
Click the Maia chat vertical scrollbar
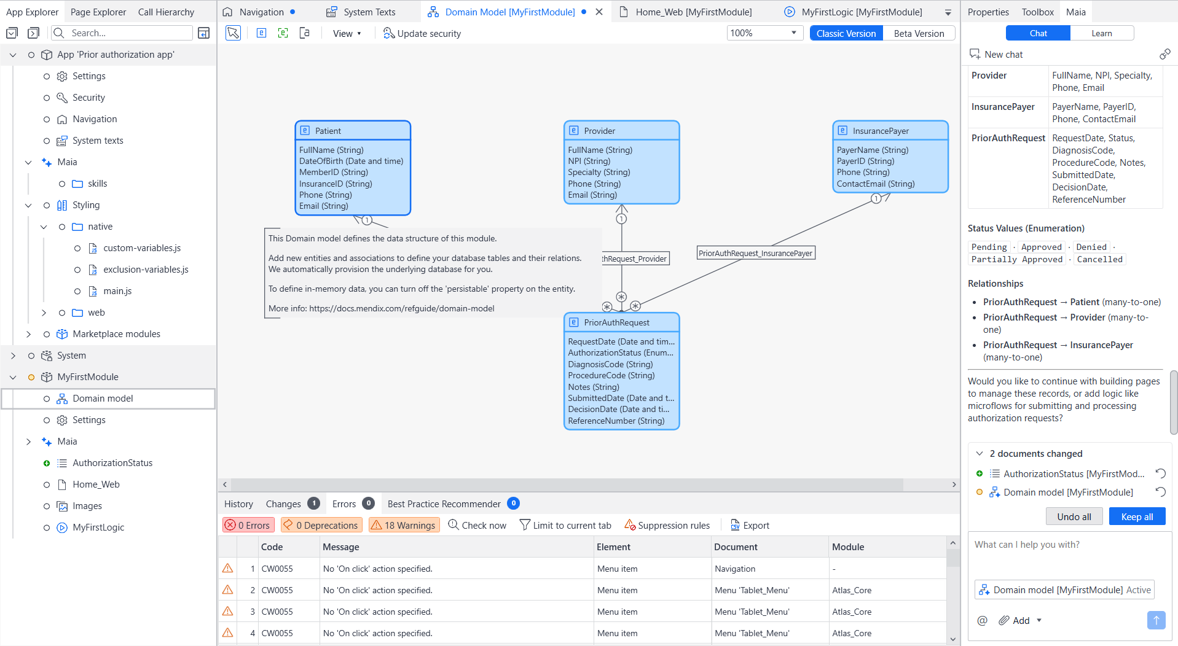click(x=1173, y=402)
